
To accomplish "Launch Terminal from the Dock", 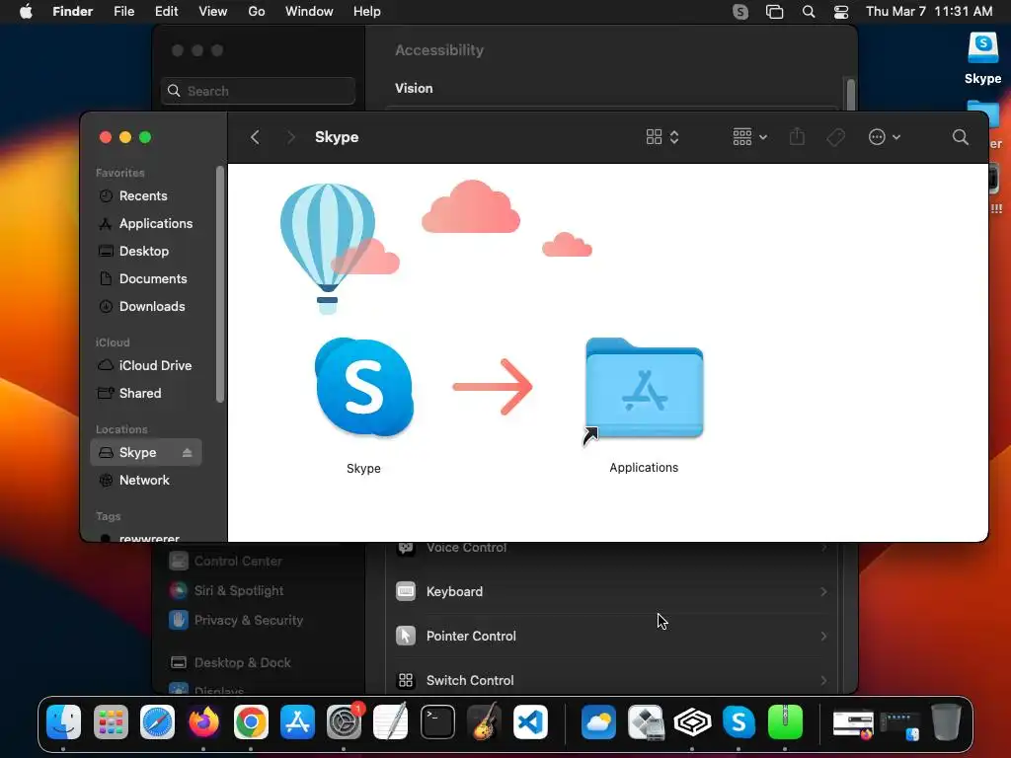I will (437, 721).
